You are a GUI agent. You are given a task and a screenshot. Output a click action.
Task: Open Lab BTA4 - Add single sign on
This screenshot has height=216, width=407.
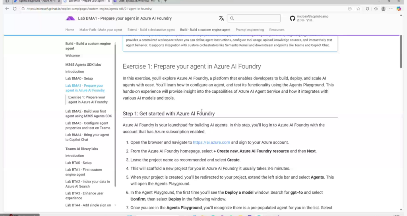tap(88, 205)
